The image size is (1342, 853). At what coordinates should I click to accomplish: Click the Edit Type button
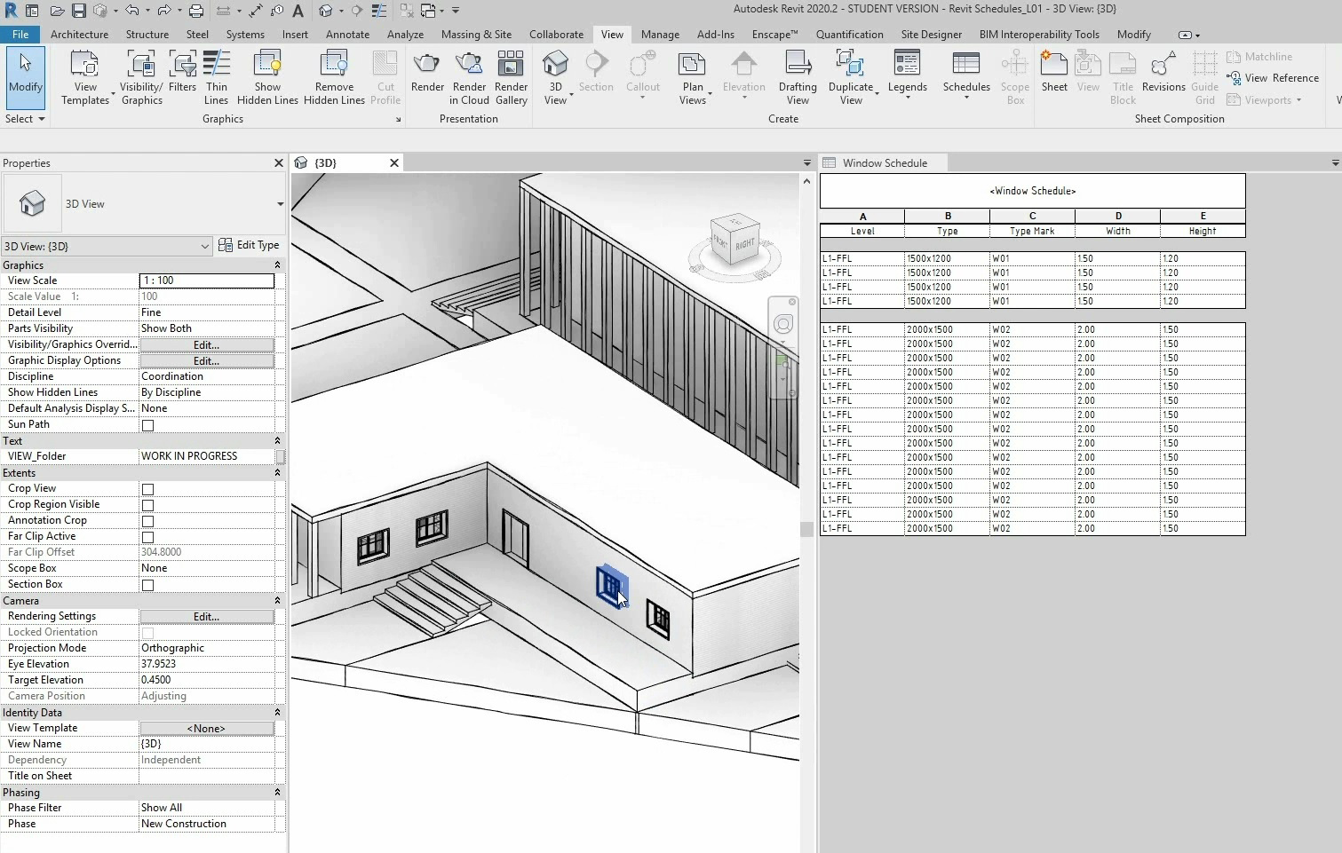pos(250,245)
